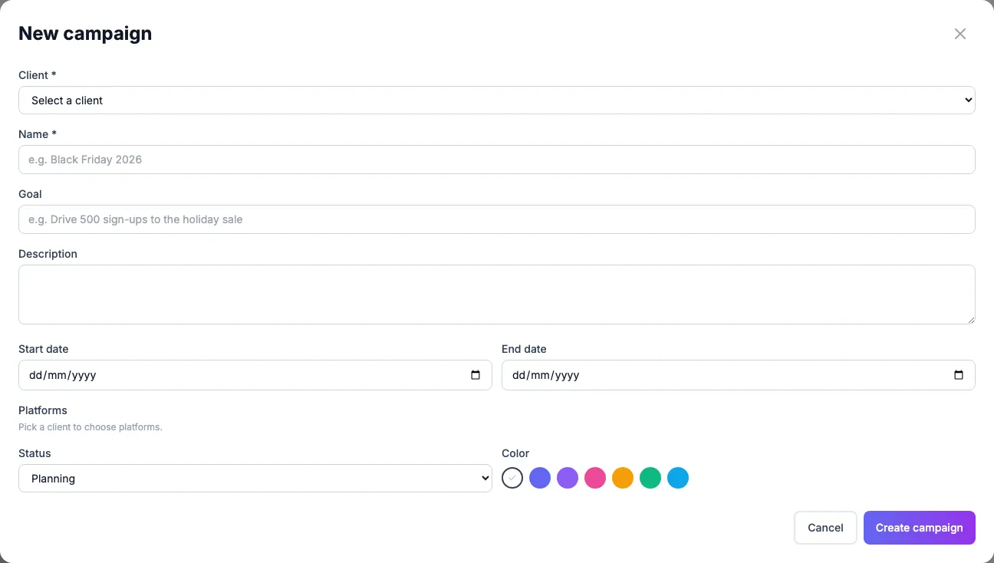The height and width of the screenshot is (563, 994).
Task: Open the End date calendar picker icon
Action: (x=959, y=375)
